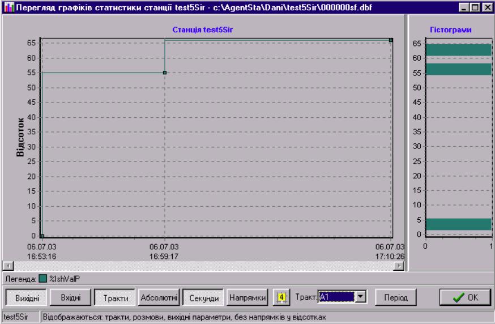Confirm with the OK button
Screen dimensions: 495x324
click(x=466, y=297)
